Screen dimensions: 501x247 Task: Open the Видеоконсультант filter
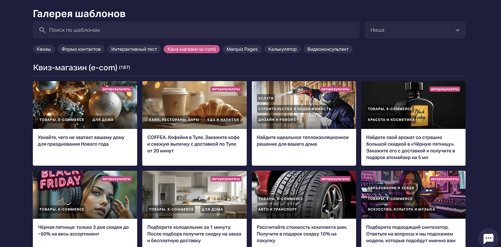[328, 49]
